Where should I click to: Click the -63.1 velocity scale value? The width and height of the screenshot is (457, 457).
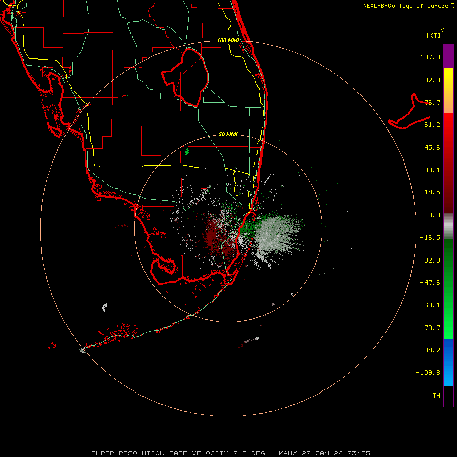click(x=430, y=305)
